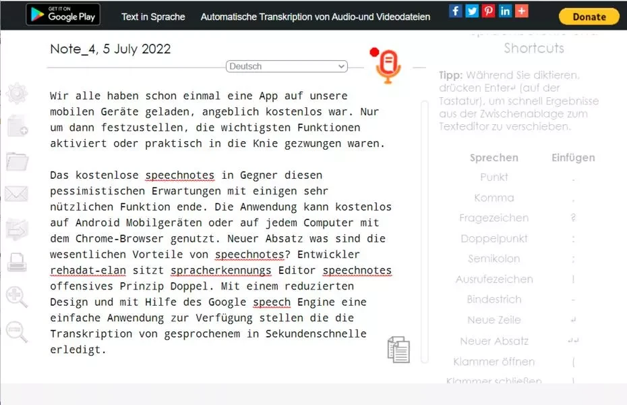Insert Punkt from shortcuts list
Image resolution: width=627 pixels, height=405 pixels.
pyautogui.click(x=494, y=177)
